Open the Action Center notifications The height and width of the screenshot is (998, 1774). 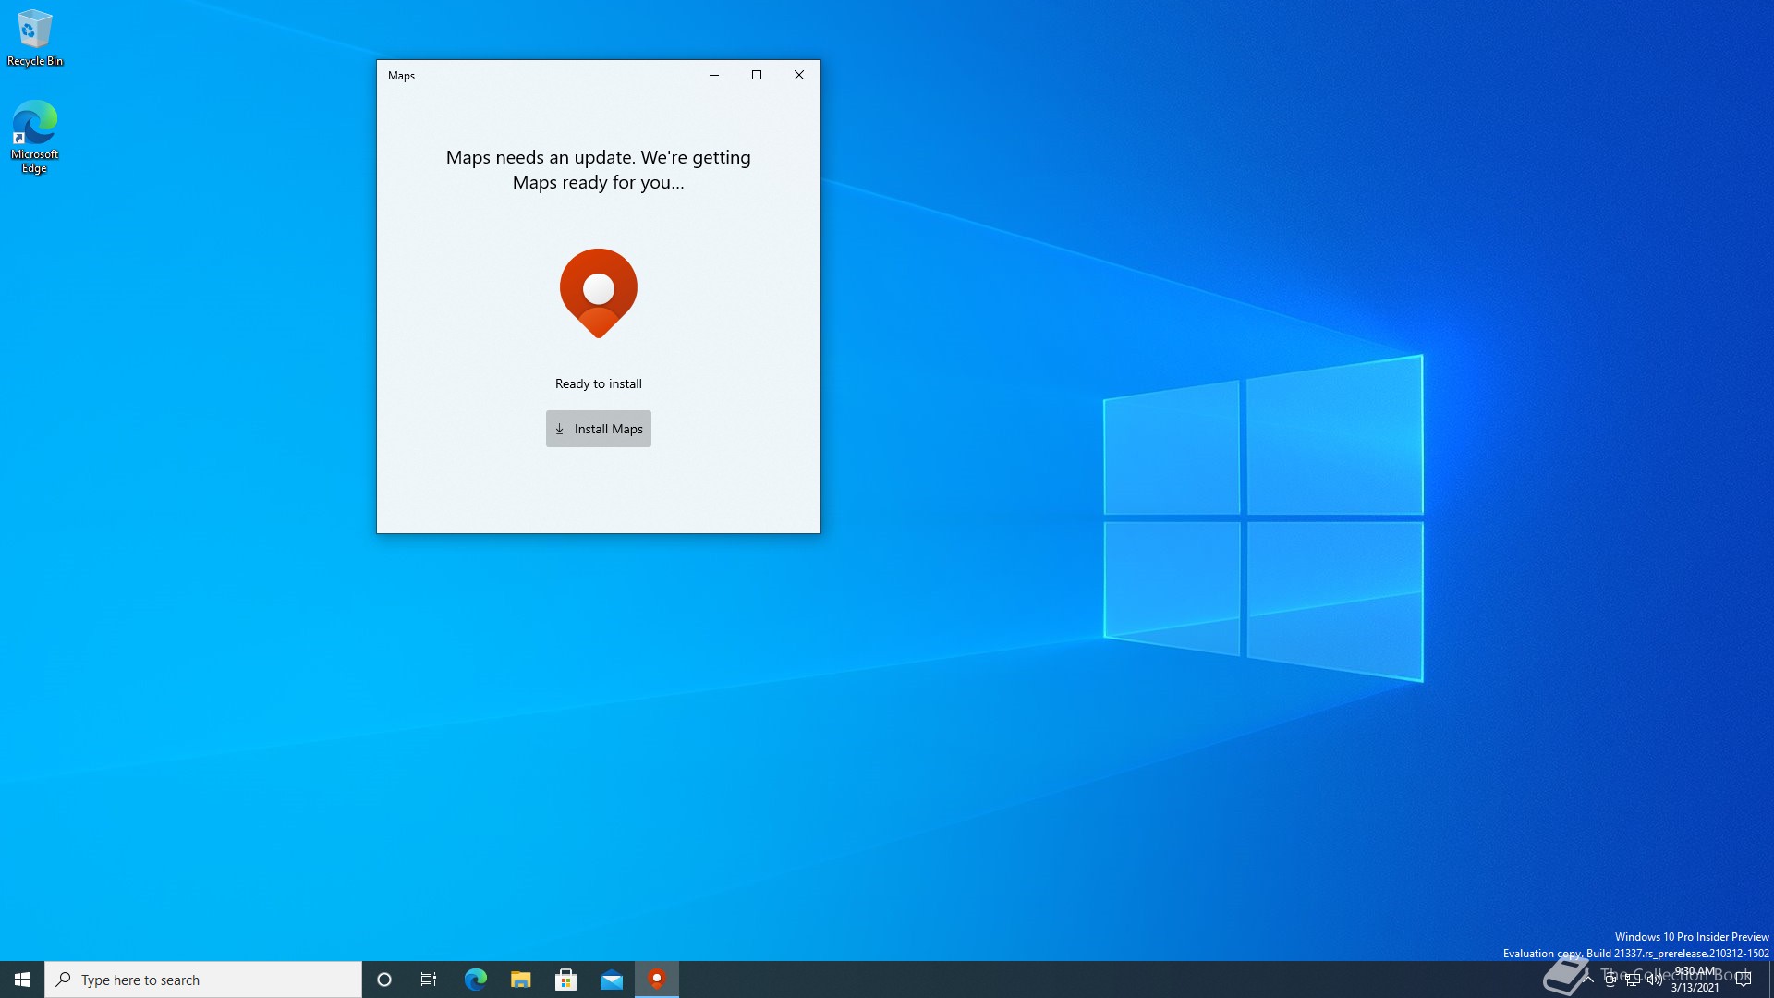tap(1744, 980)
